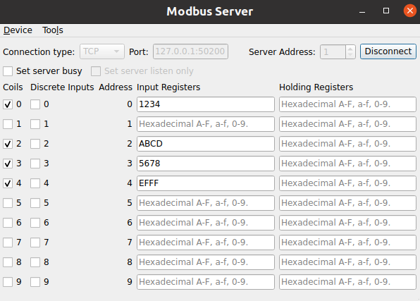Check the Coil 9 checkbox
Screen dimensions: 420x301
pyautogui.click(x=8, y=282)
